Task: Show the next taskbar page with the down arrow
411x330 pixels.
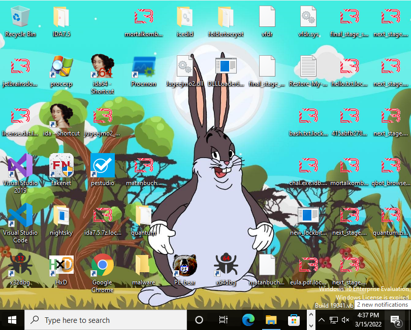Action: click(311, 326)
